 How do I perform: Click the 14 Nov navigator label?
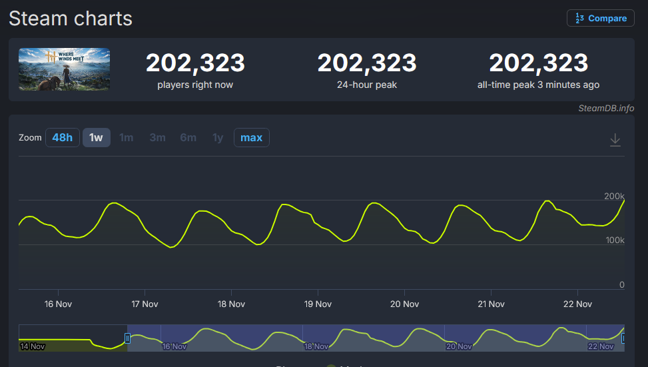[32, 346]
